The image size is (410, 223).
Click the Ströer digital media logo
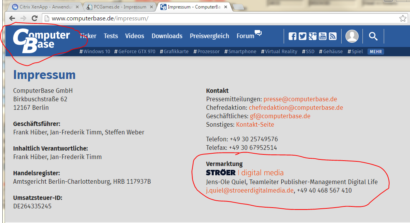(x=245, y=173)
